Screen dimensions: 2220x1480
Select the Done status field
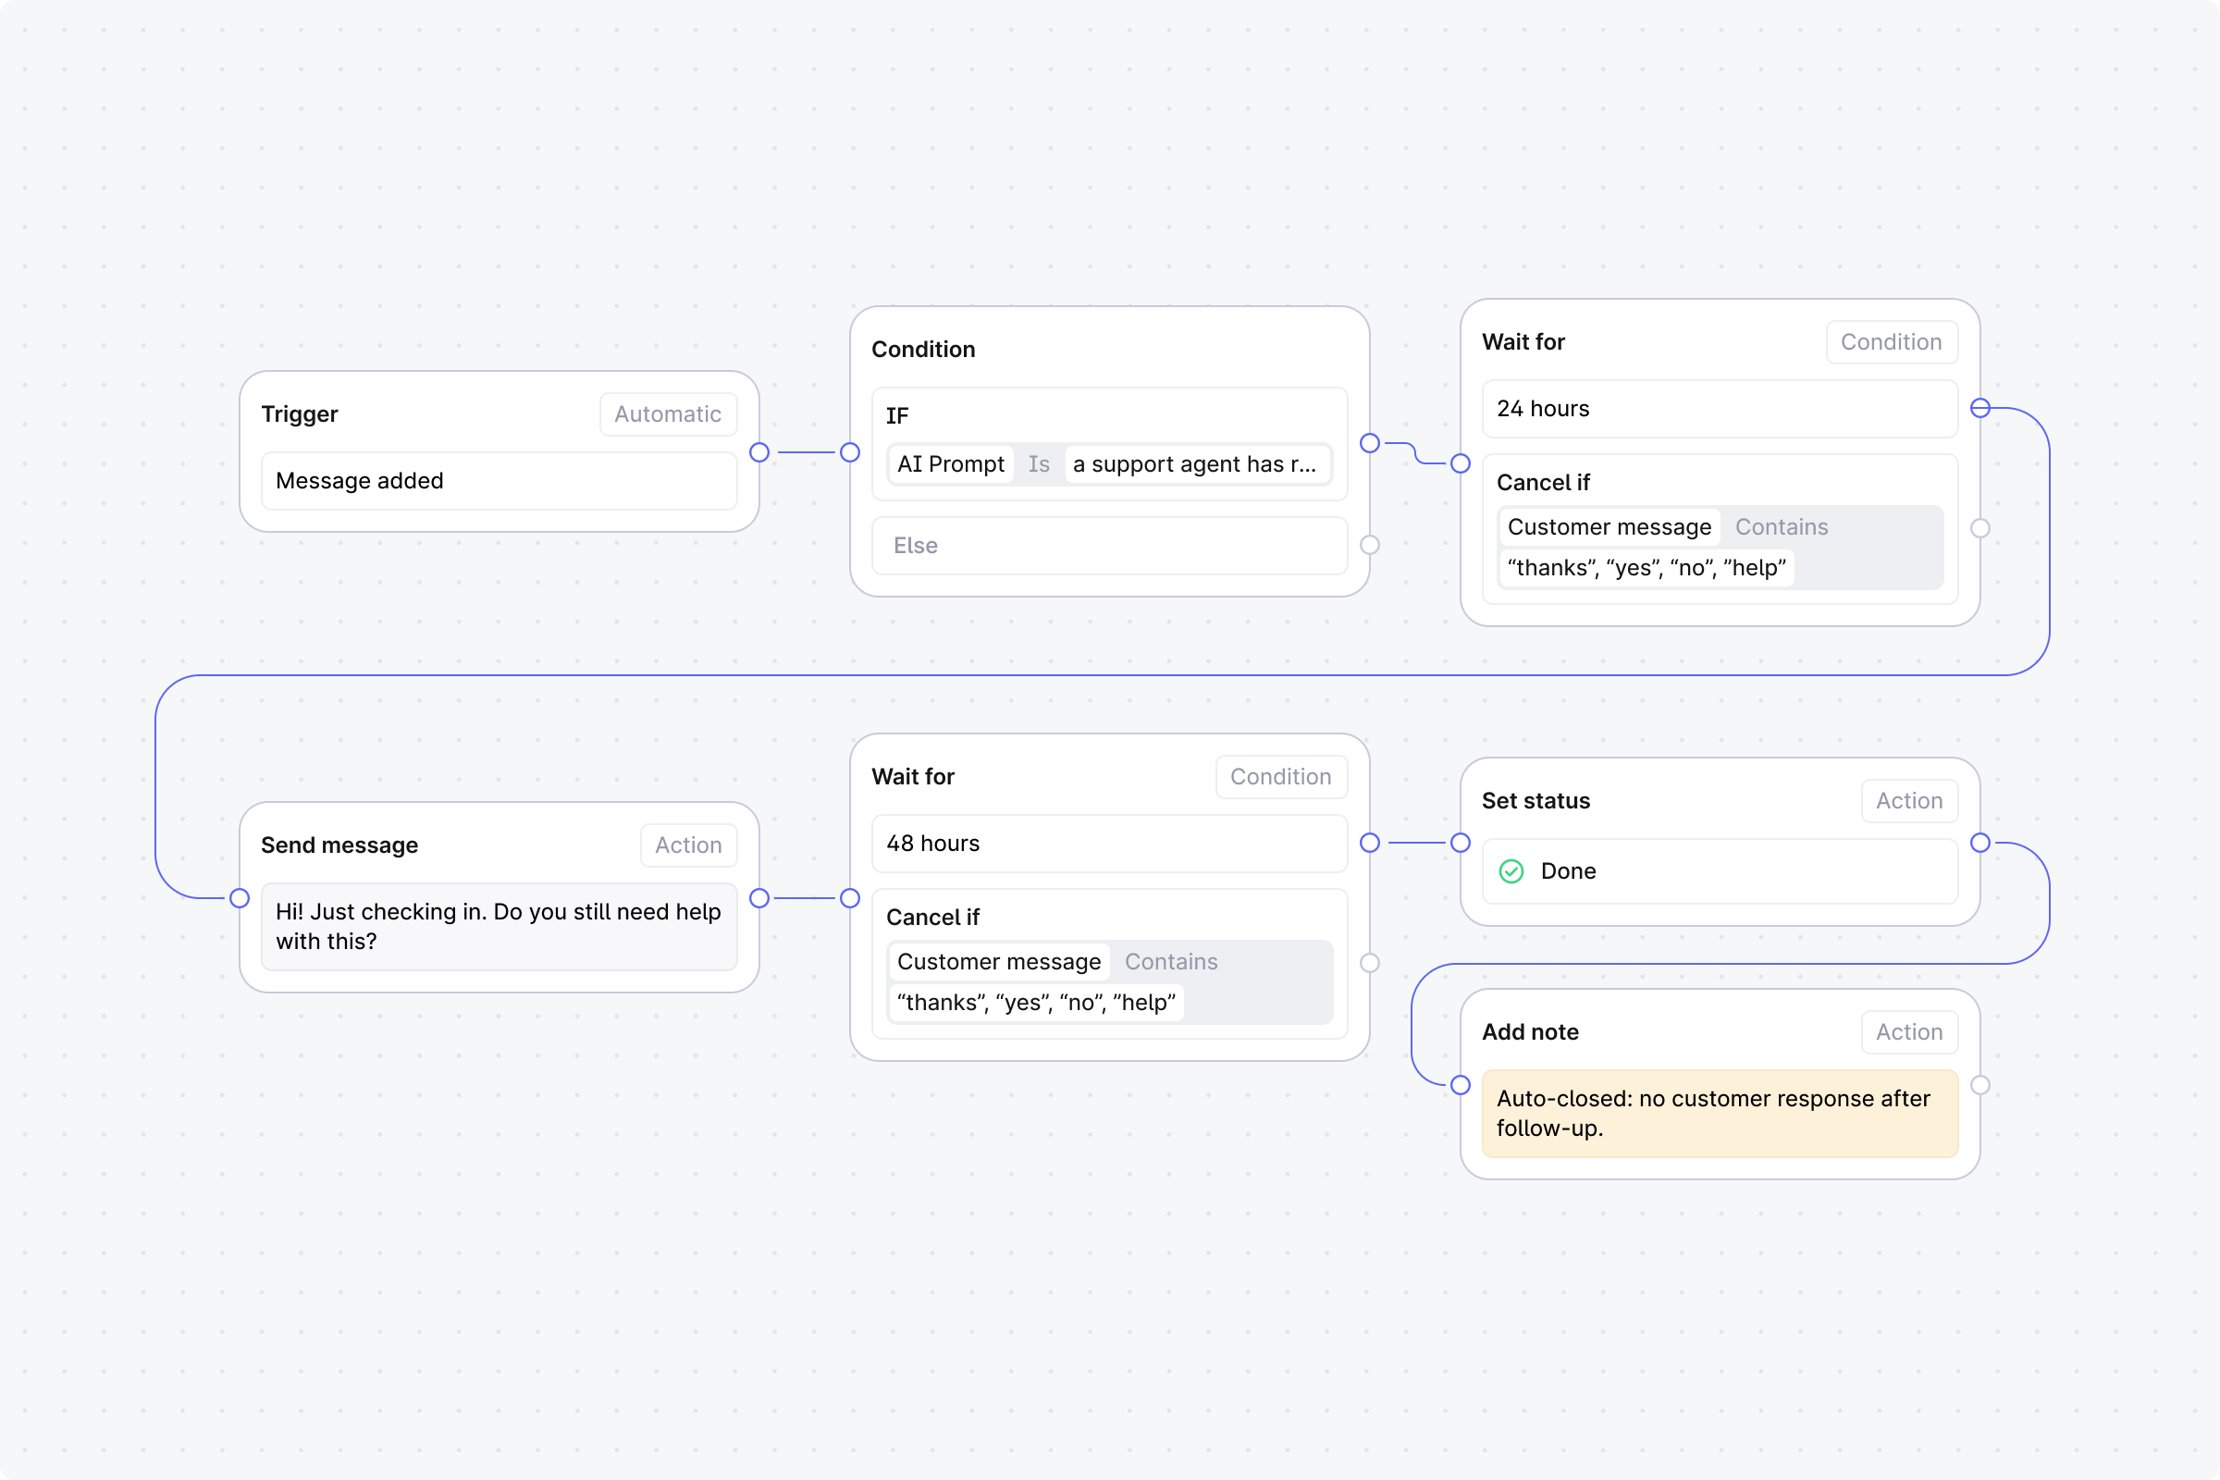(x=1719, y=871)
